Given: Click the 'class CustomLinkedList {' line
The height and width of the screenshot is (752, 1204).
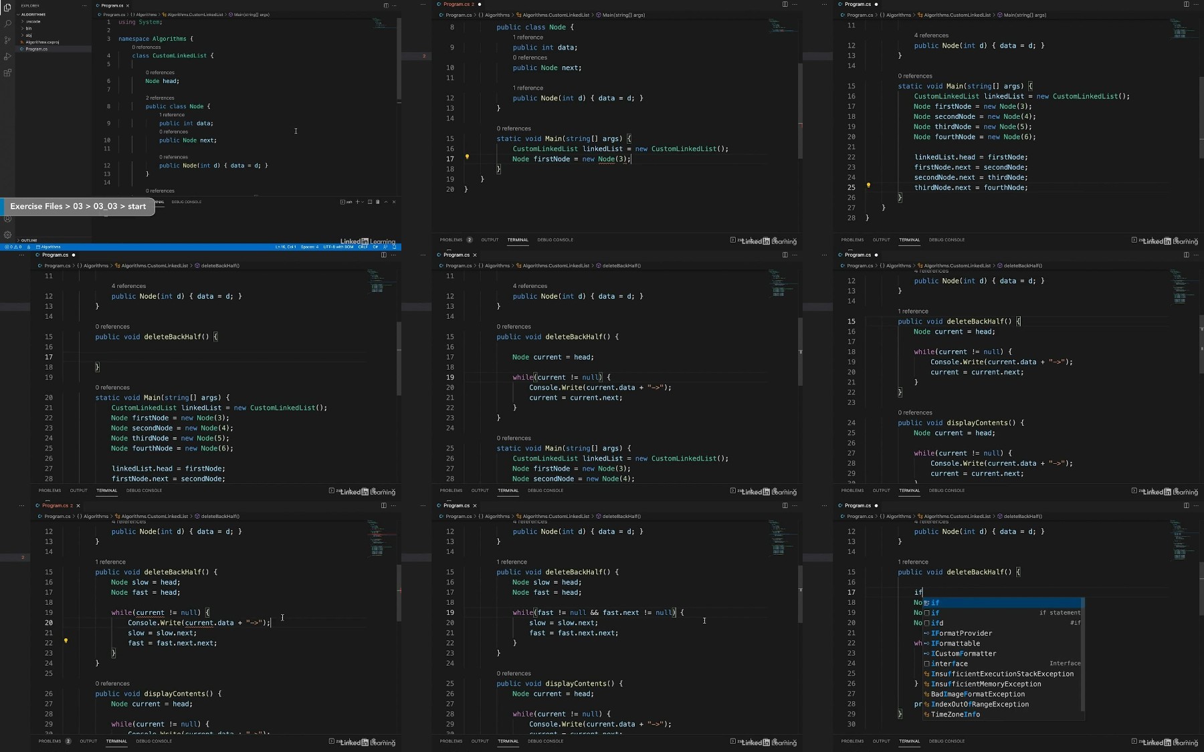Looking at the screenshot, I should point(173,55).
